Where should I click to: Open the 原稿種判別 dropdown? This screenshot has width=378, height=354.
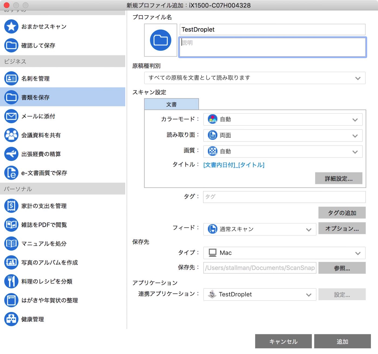(255, 78)
